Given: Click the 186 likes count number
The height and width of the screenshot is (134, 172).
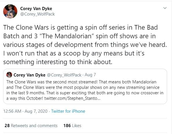Looking at the screenshot, I should click(x=67, y=126).
